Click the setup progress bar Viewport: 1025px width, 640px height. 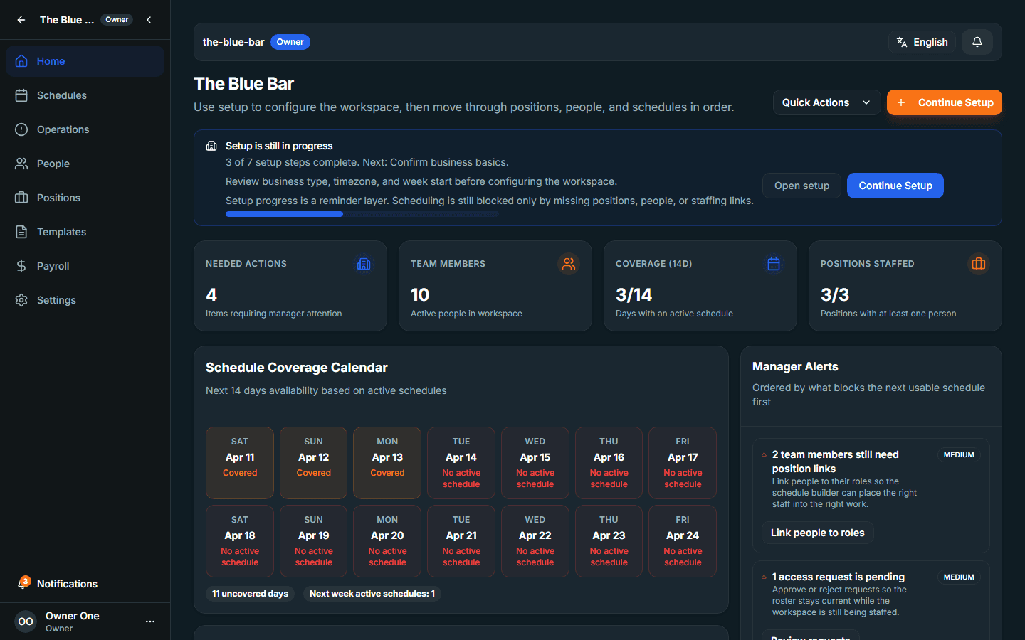362,214
